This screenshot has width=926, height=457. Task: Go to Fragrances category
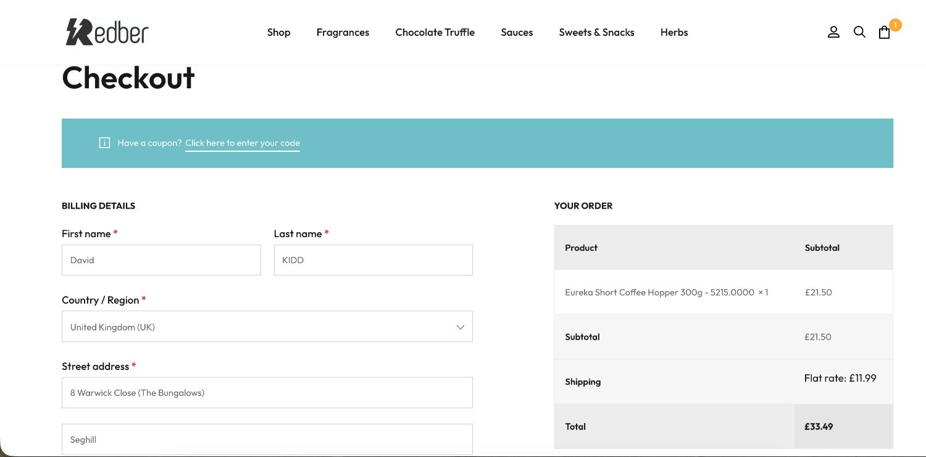pyautogui.click(x=343, y=32)
